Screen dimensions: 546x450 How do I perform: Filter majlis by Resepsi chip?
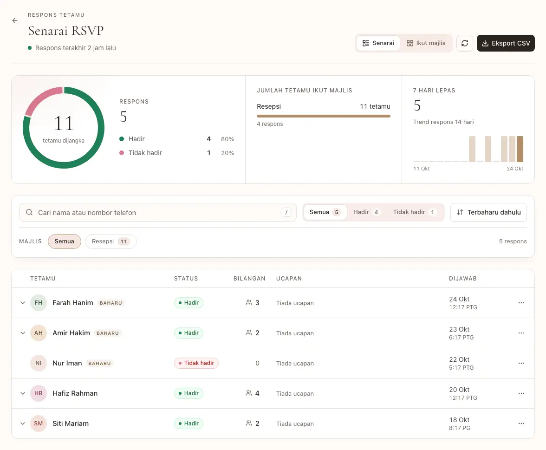pyautogui.click(x=110, y=241)
